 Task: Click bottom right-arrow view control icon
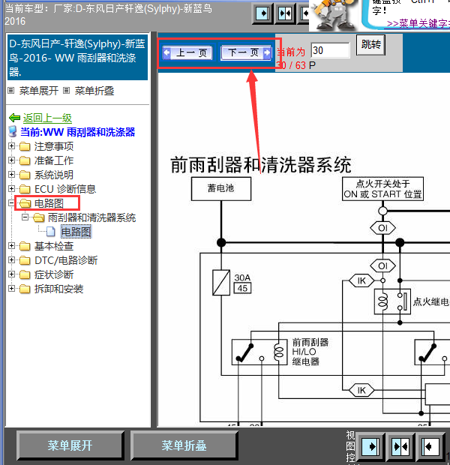click(x=370, y=446)
